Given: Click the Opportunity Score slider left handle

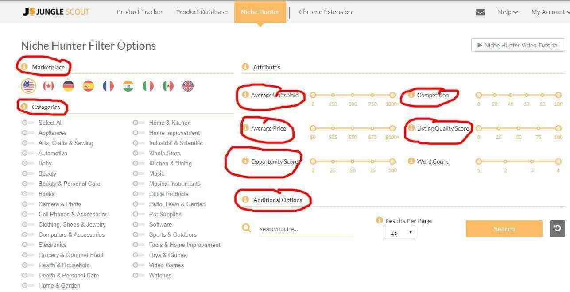Looking at the screenshot, I should click(x=313, y=161).
